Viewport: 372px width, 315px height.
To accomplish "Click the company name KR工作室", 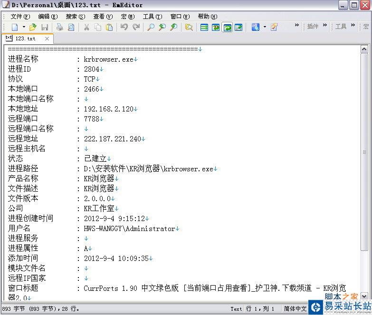I will [99, 208].
